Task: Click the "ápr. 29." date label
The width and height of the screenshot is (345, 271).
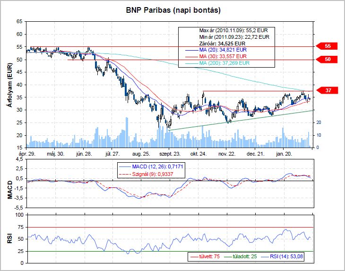Action: [27, 154]
